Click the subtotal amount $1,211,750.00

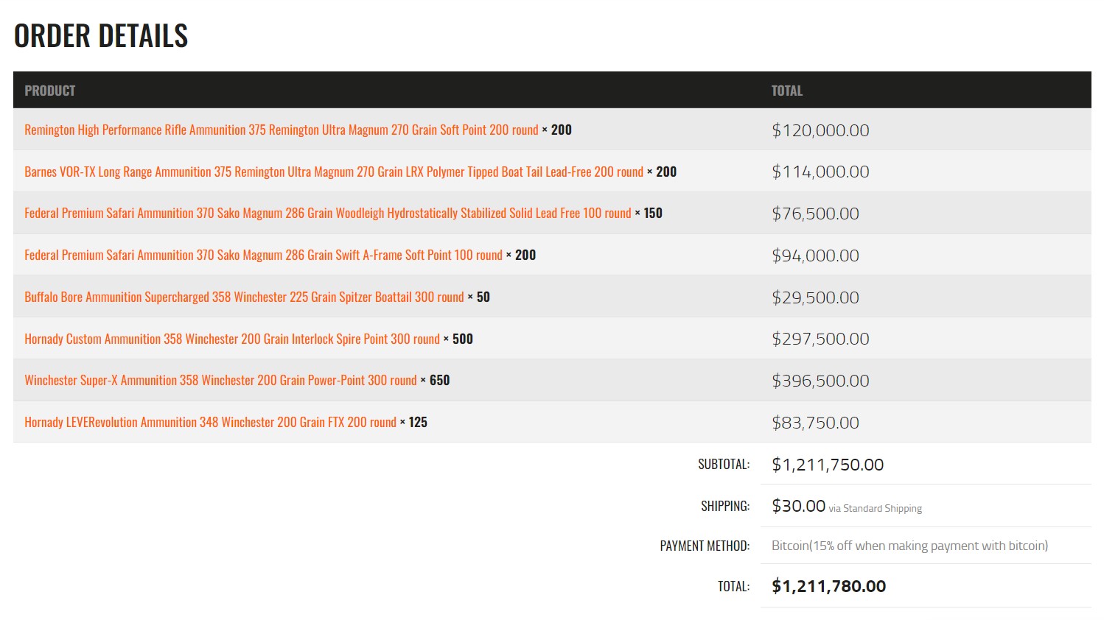[828, 465]
